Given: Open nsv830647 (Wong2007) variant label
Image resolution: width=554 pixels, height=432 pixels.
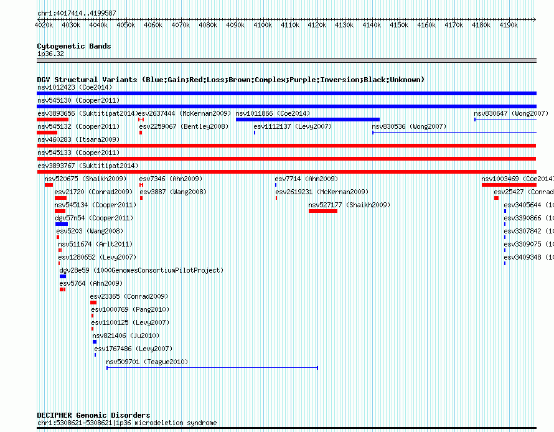Looking at the screenshot, I should [511, 113].
